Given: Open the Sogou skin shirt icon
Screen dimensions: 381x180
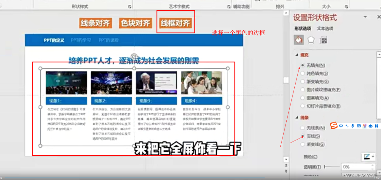Looking at the screenshot, I should click(x=365, y=126).
